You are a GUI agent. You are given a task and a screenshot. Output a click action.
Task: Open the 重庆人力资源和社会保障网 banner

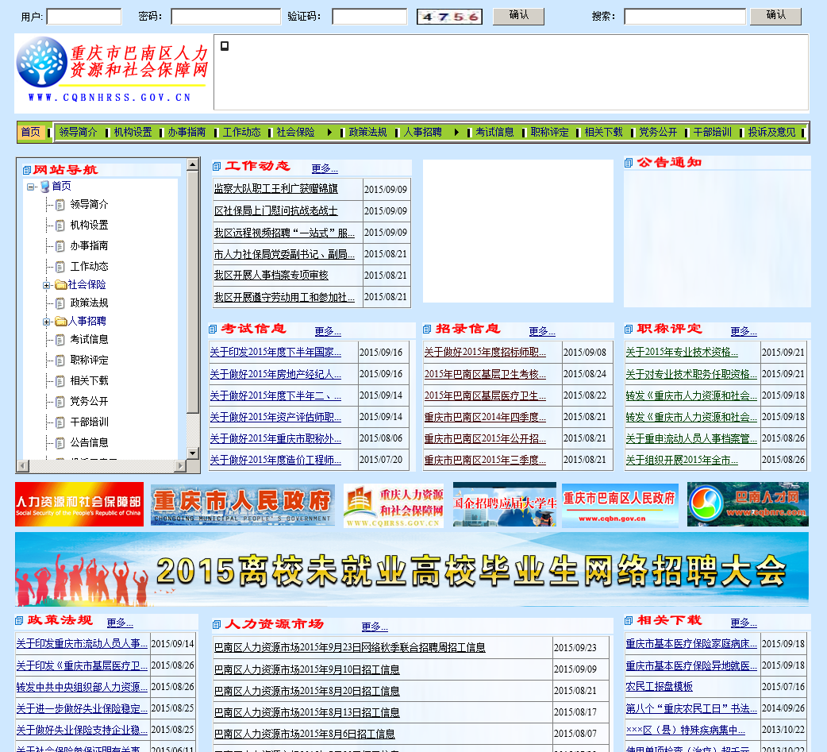tap(394, 506)
